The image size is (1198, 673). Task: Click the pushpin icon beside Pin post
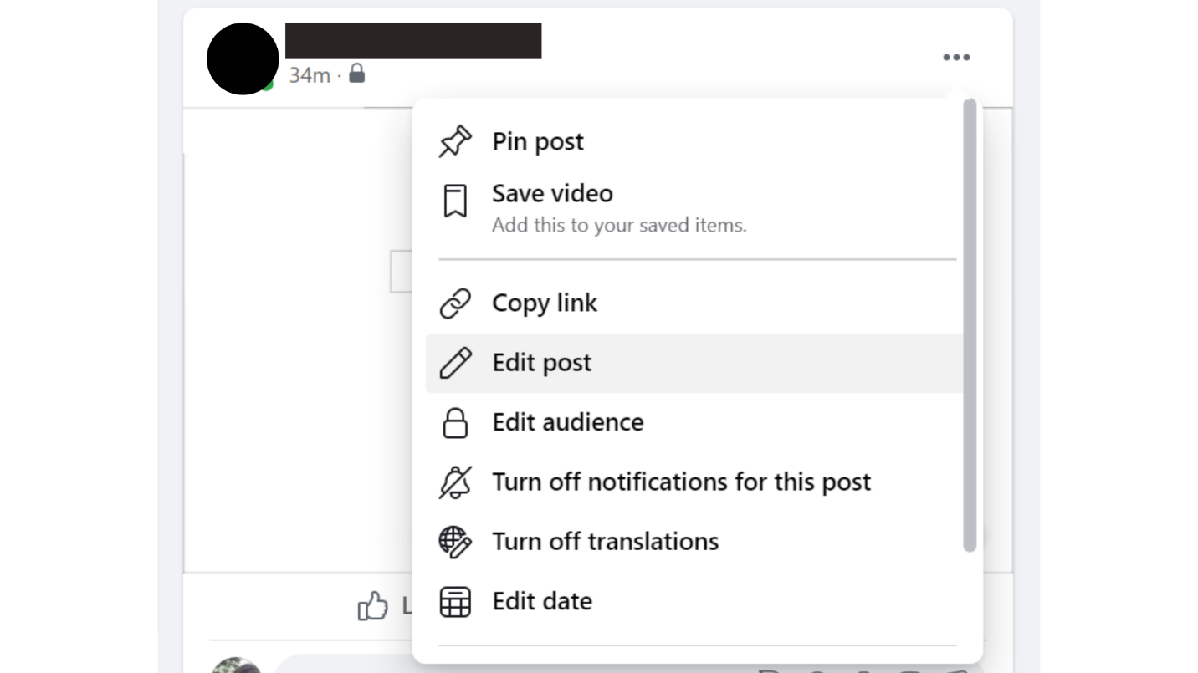click(455, 142)
